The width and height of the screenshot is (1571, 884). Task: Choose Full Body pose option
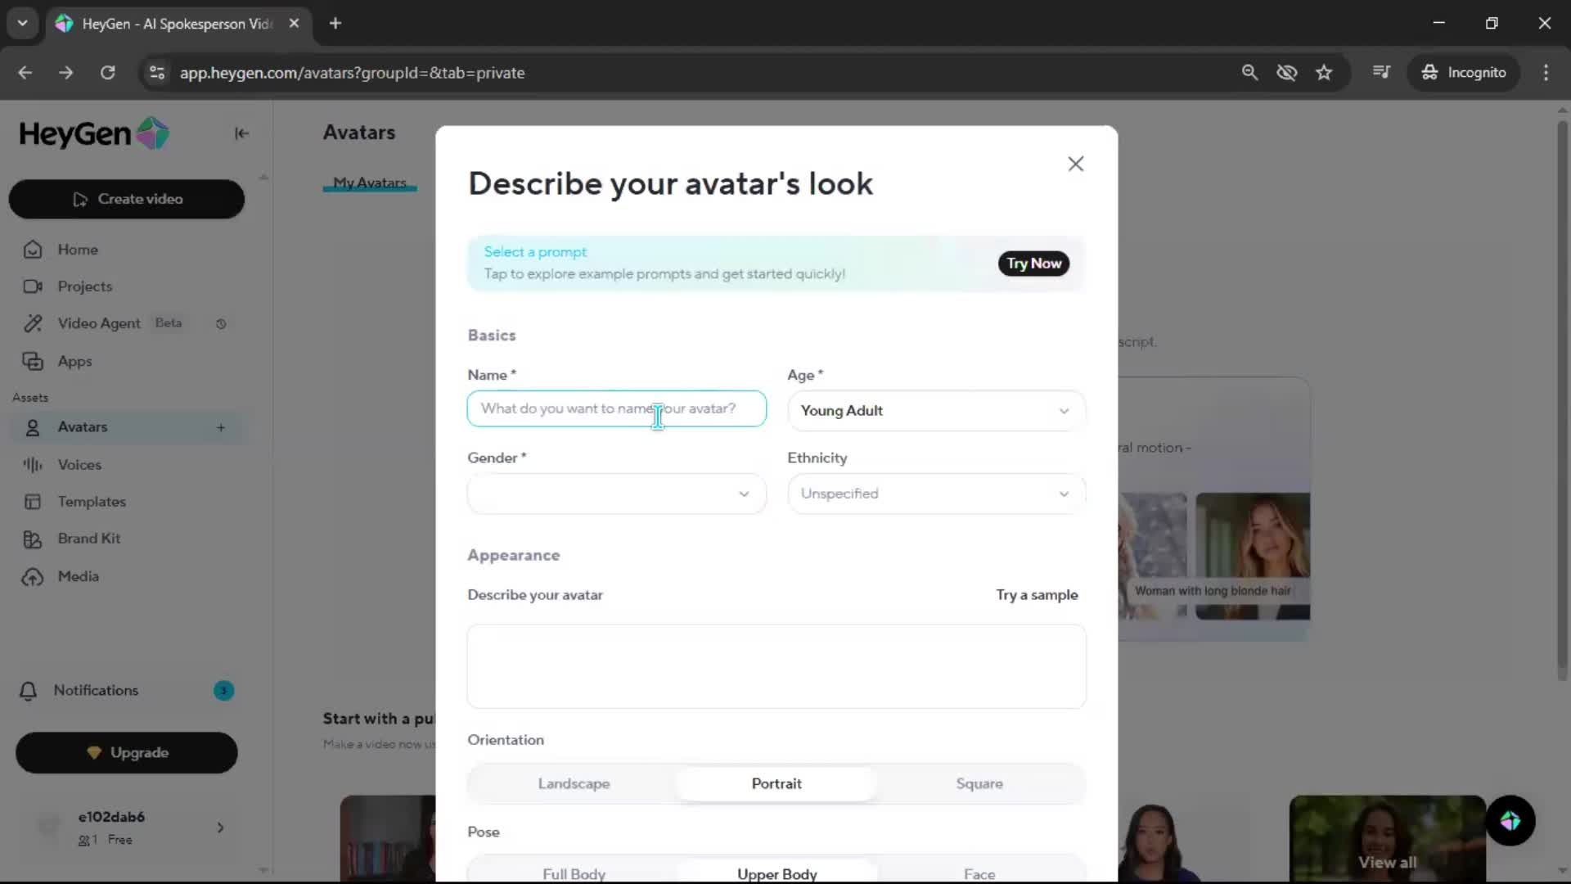574,873
